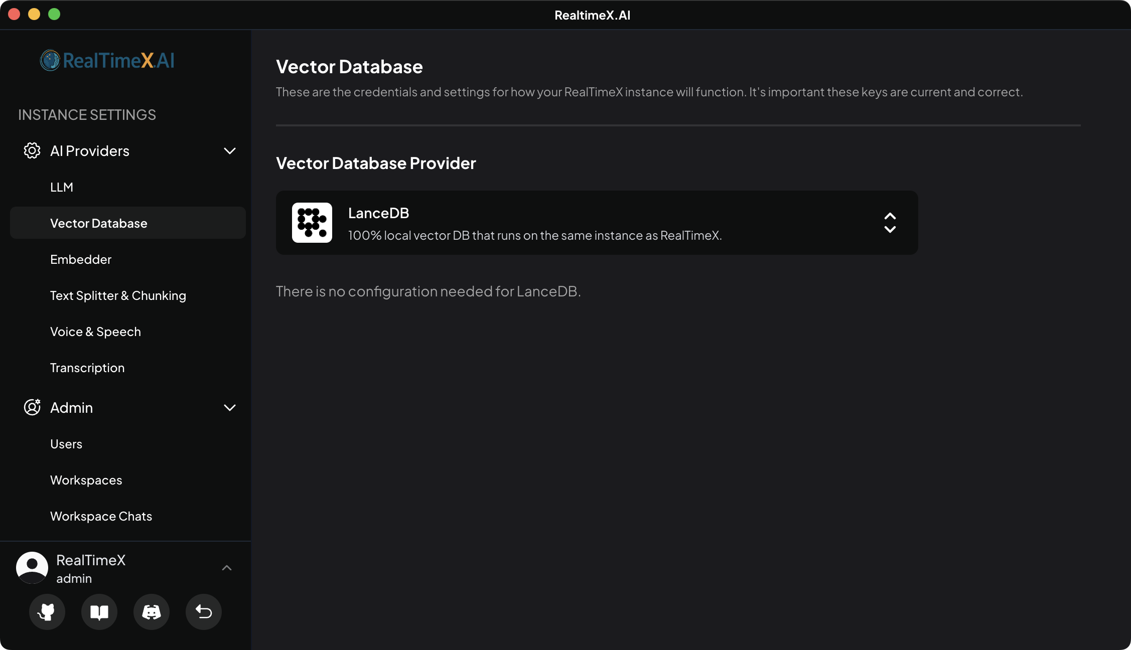Open the Transcription settings page
The height and width of the screenshot is (650, 1131).
[x=87, y=367]
